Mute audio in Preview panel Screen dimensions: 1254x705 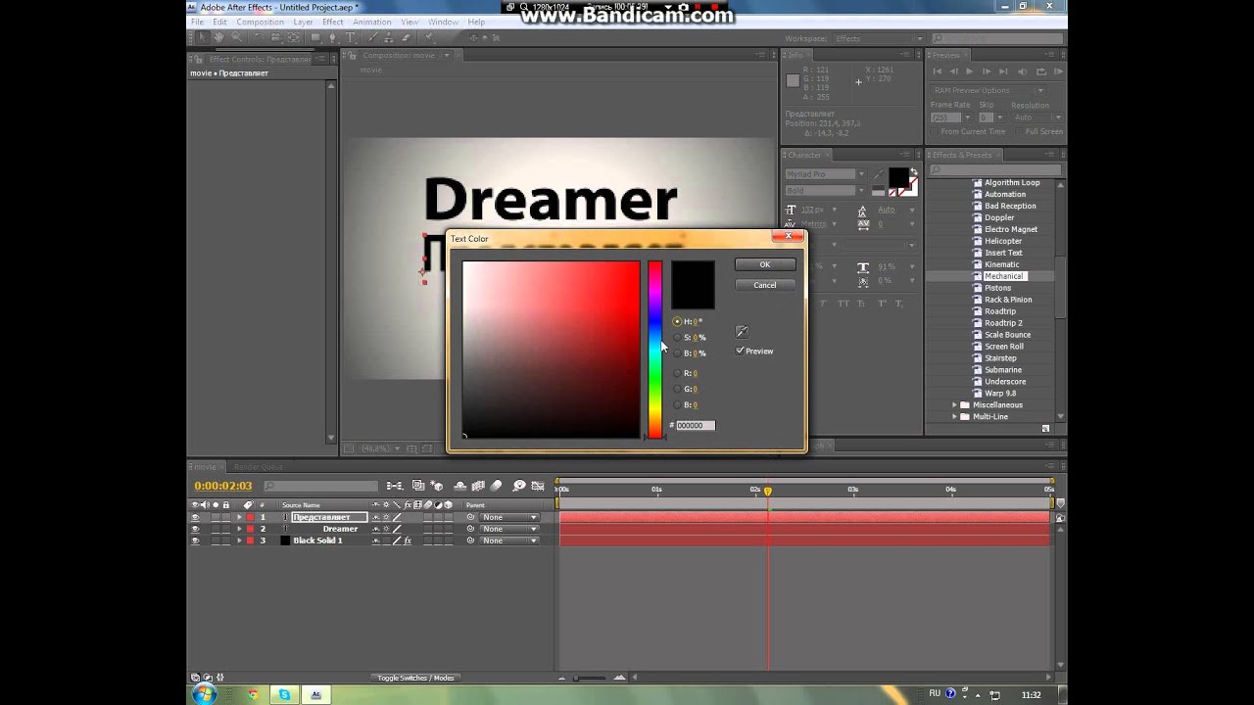pyautogui.click(x=1024, y=71)
